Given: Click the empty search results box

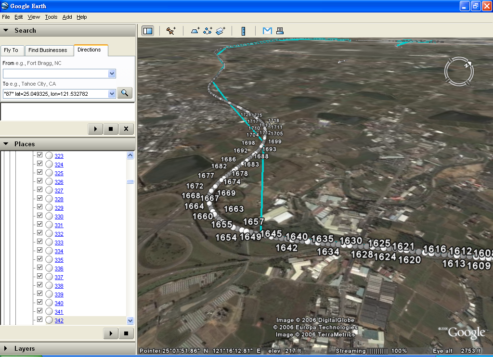Looking at the screenshot, I should click(67, 112).
